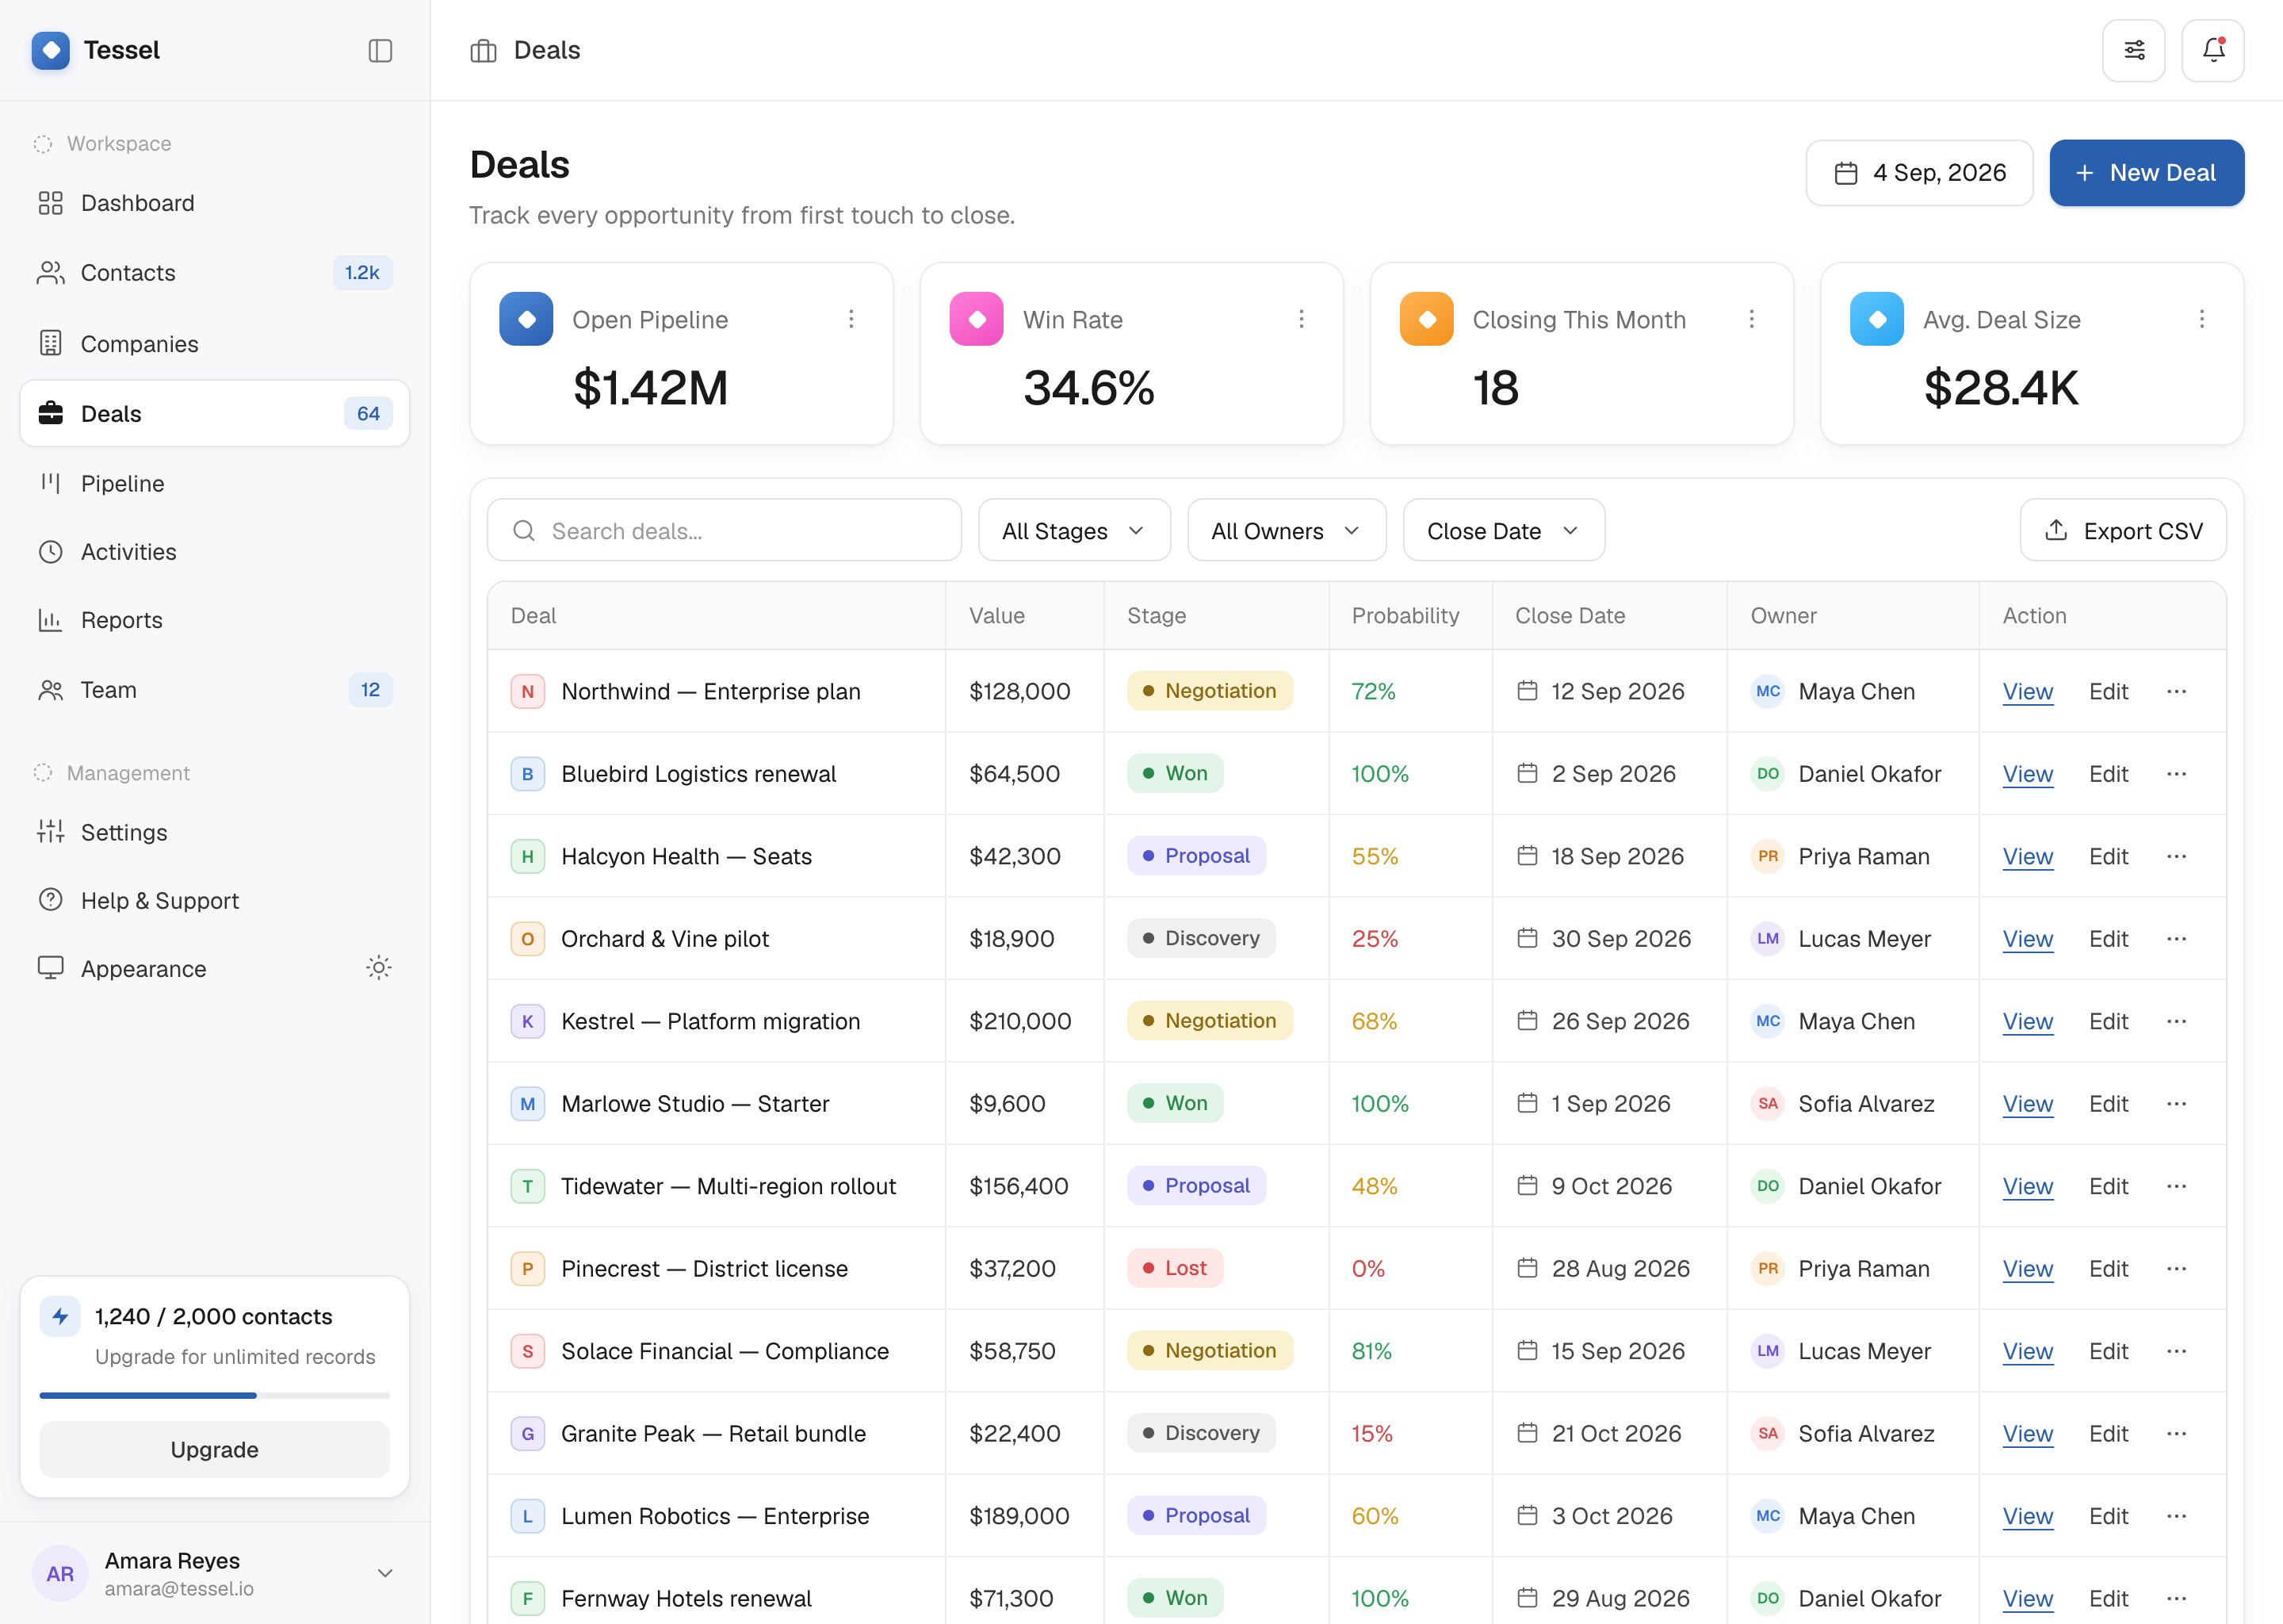
Task: Open the notifications bell
Action: [x=2212, y=50]
